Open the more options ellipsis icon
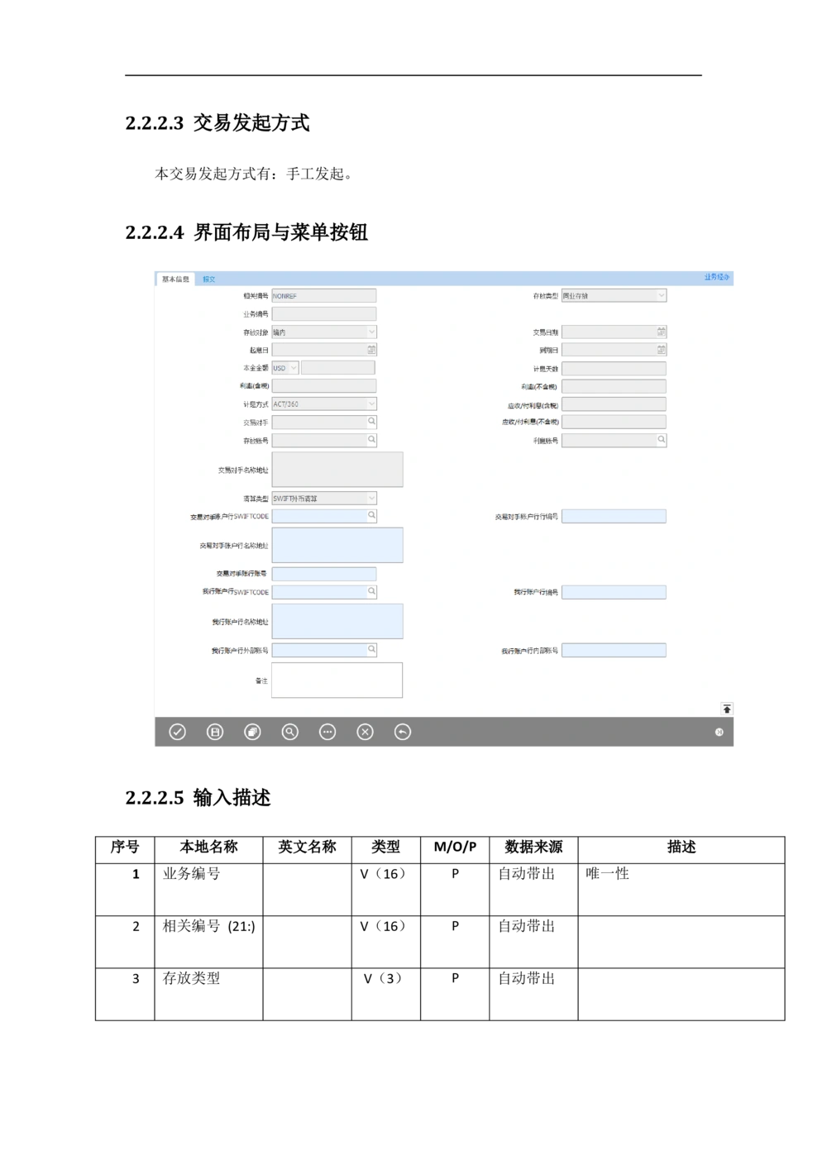Viewport: 827px width, 1170px height. pyautogui.click(x=327, y=732)
